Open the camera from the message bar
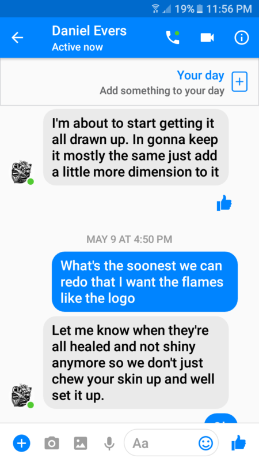This screenshot has width=259, height=462. pyautogui.click(x=52, y=443)
